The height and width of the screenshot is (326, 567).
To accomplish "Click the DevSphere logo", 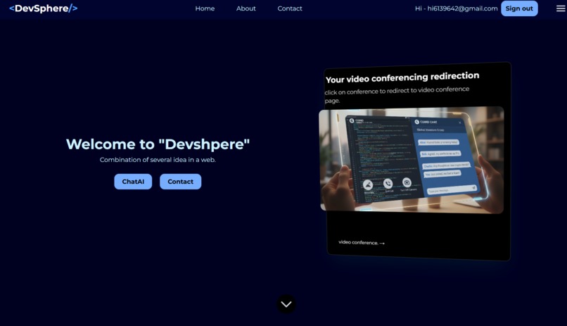I will (44, 8).
